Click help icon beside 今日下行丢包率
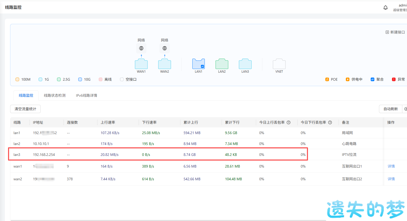Image resolution: width=407 pixels, height=221 pixels. pyautogui.click(x=330, y=122)
